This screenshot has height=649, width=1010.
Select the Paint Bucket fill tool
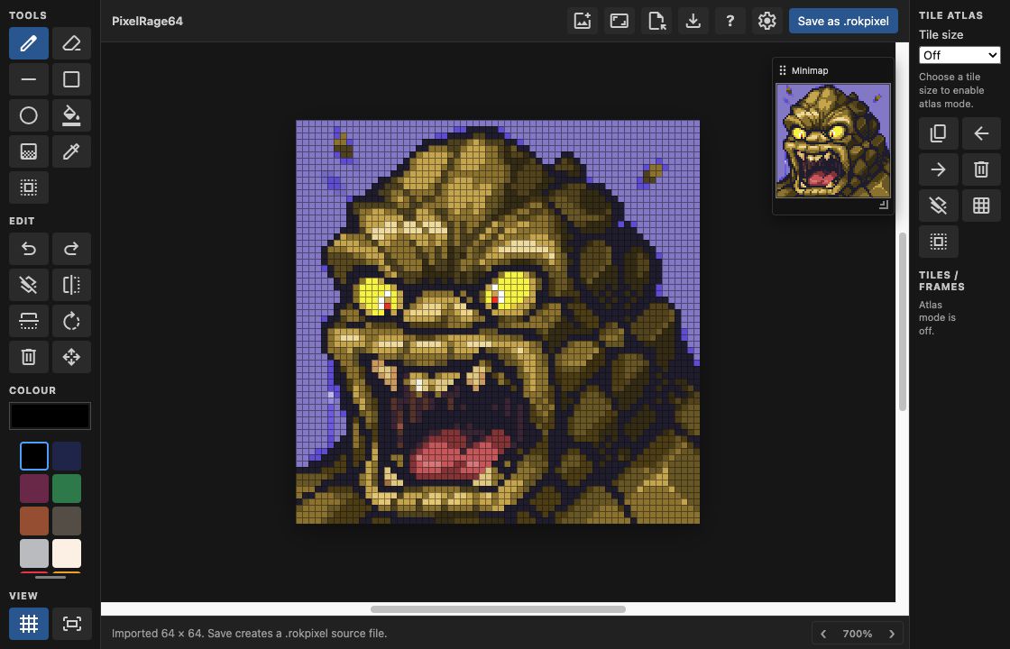coord(71,115)
